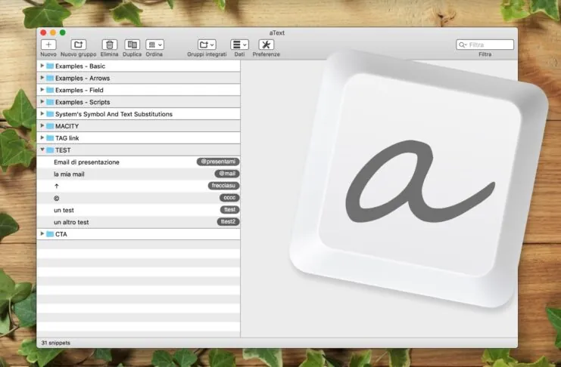Viewport: 561px width, 367px height.
Task: Click the TAG link group label
Action: coord(67,138)
